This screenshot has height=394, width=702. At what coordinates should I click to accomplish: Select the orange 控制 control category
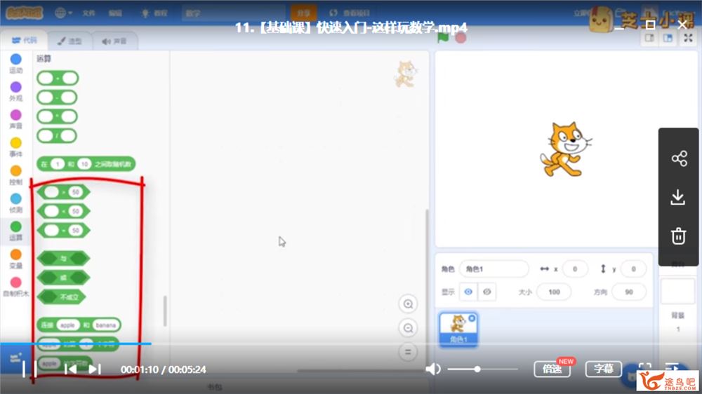click(x=15, y=175)
